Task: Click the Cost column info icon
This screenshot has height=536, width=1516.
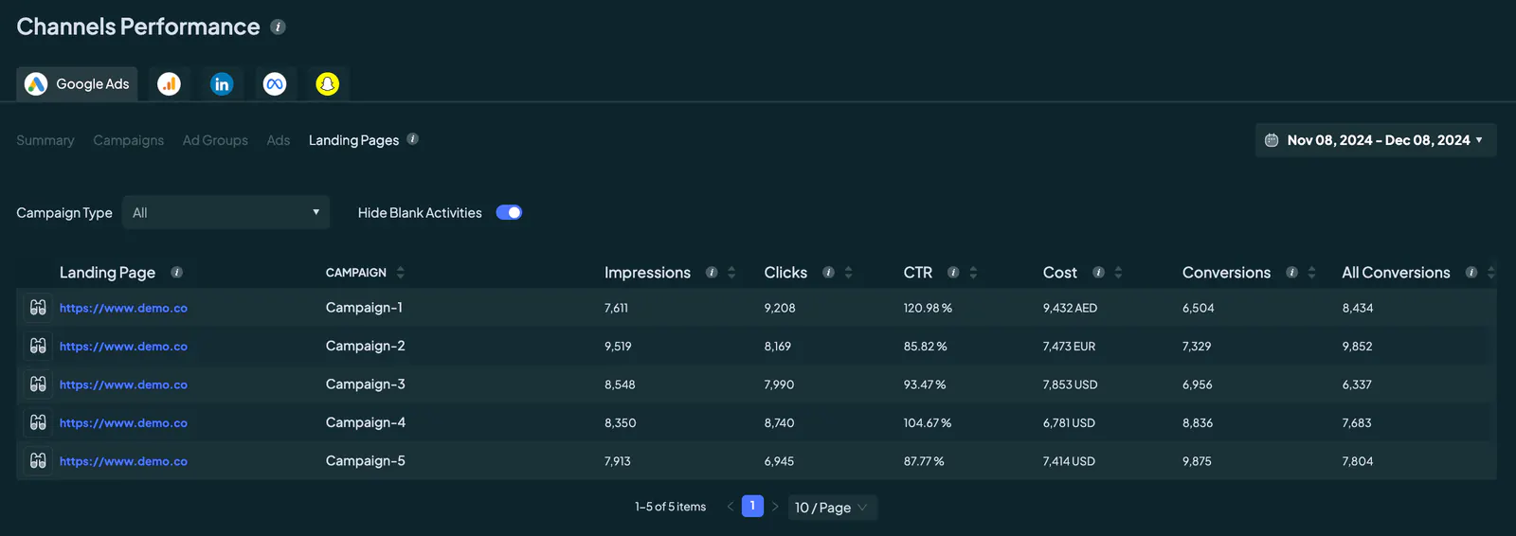Action: click(x=1098, y=272)
